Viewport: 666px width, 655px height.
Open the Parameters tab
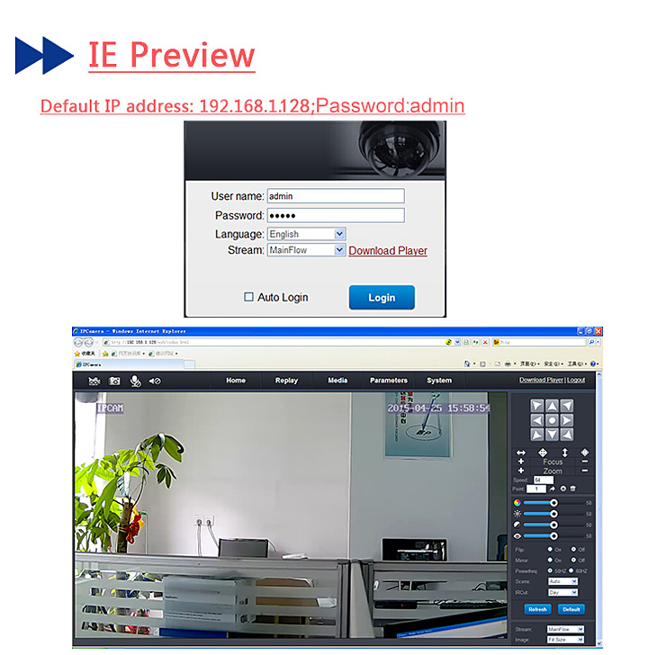click(x=389, y=381)
